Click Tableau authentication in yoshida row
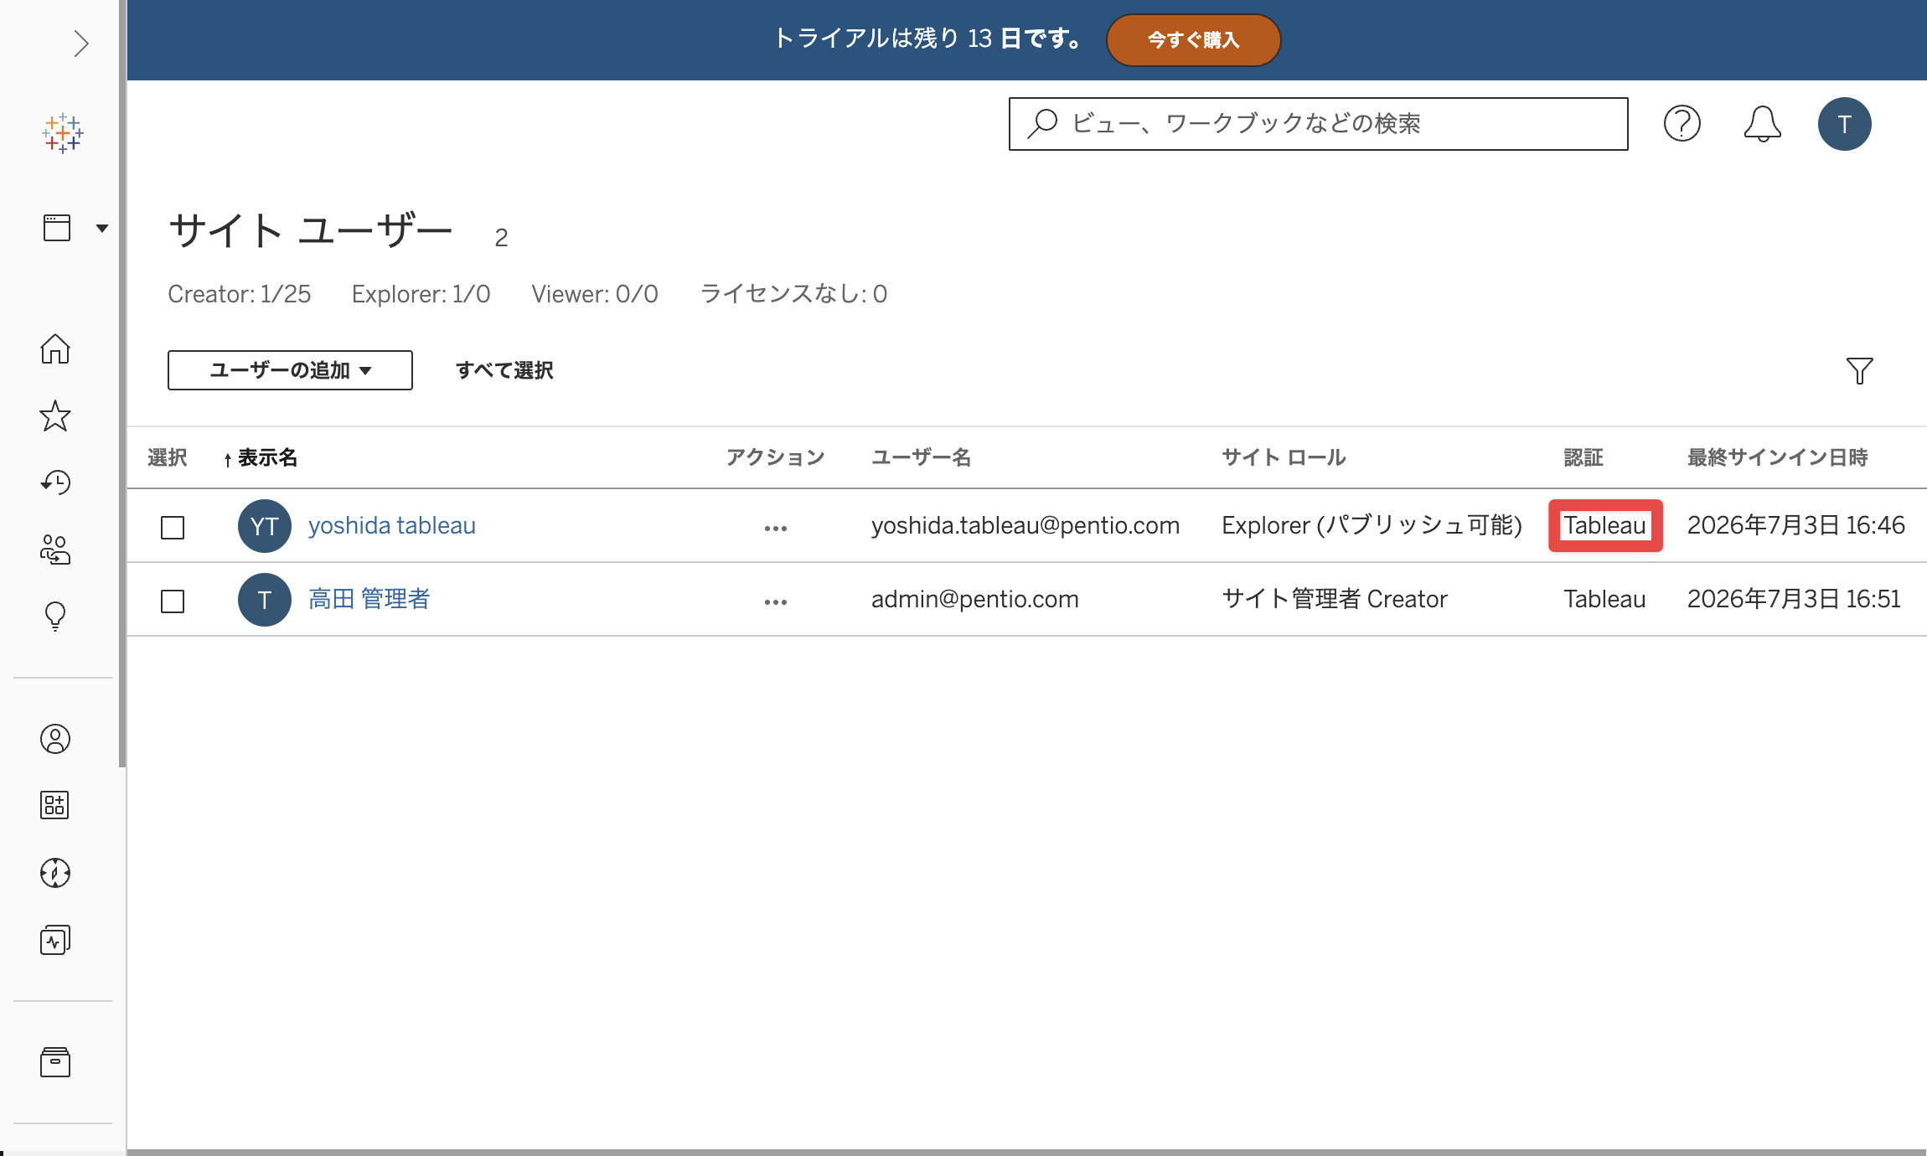Screen dimensions: 1927x1156 pos(1604,525)
